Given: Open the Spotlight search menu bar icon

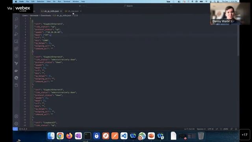Looking at the screenshot, I should [215, 2].
